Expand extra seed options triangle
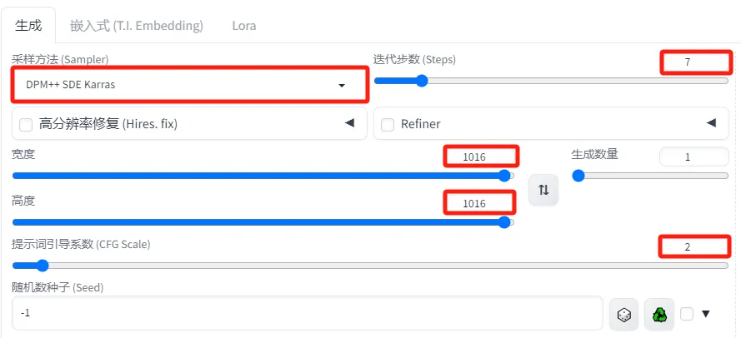Image resolution: width=741 pixels, height=338 pixels. 705,314
